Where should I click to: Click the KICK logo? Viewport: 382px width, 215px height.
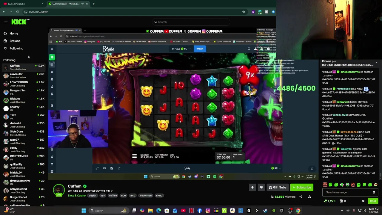pos(20,22)
